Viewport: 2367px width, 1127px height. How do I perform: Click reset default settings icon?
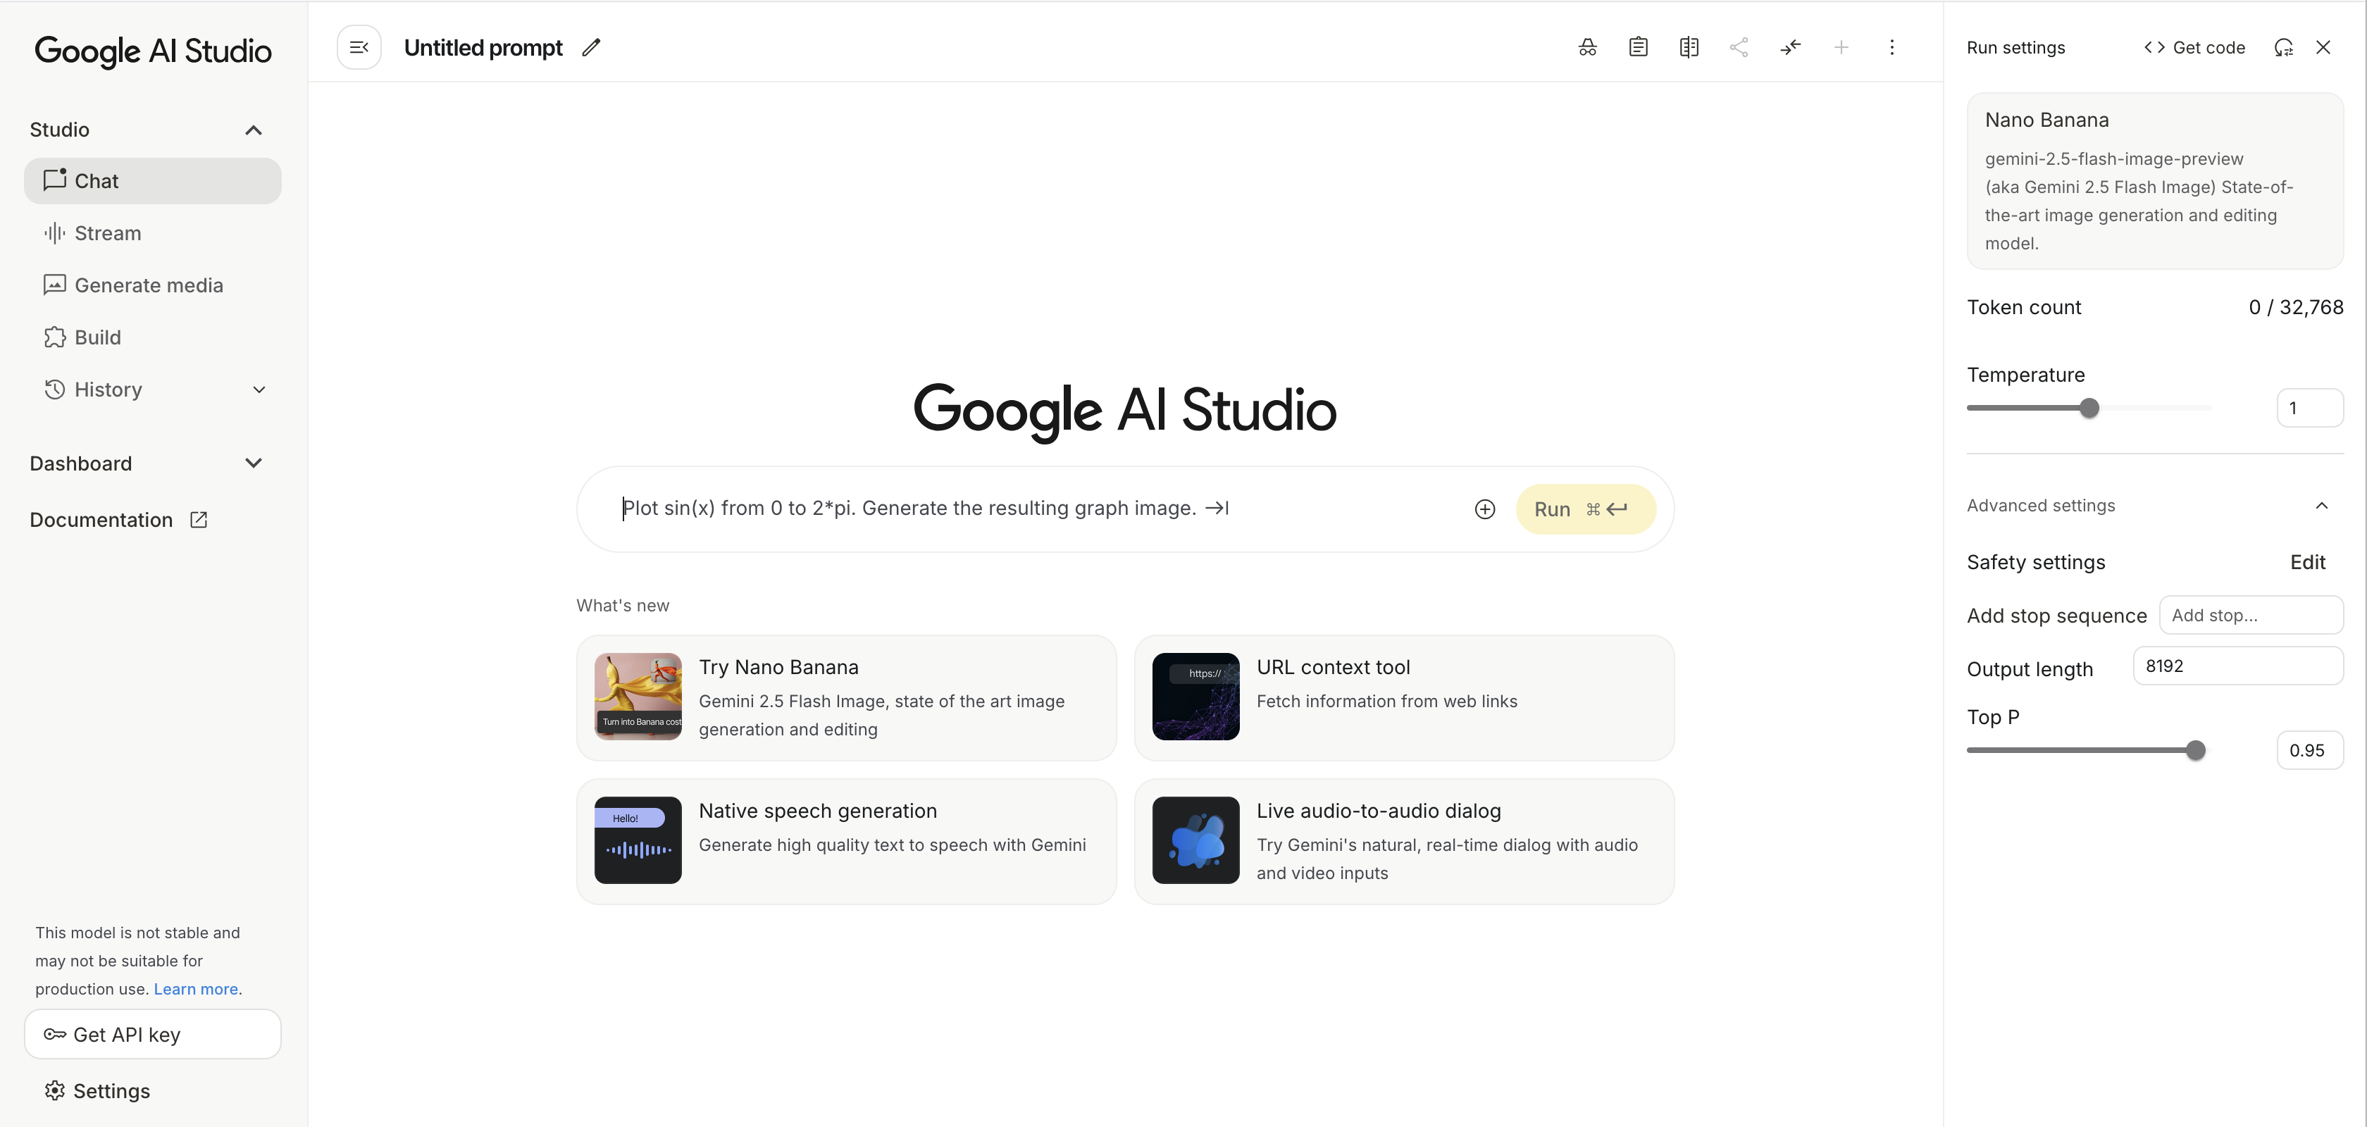(2283, 48)
